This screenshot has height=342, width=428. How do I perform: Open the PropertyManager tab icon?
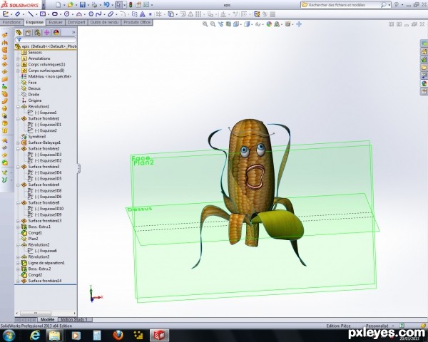point(28,33)
